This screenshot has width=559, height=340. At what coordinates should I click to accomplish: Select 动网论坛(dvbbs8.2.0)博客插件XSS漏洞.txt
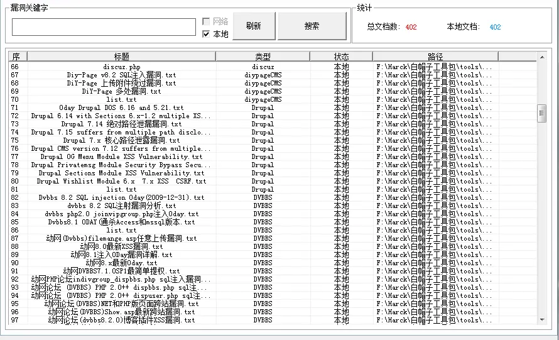122,321
